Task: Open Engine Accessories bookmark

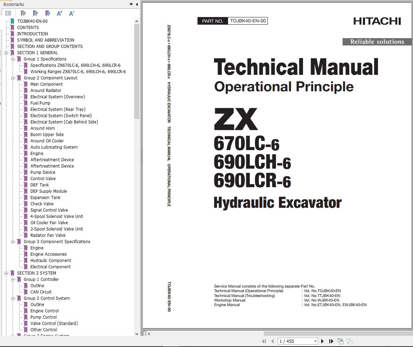Action: point(48,255)
